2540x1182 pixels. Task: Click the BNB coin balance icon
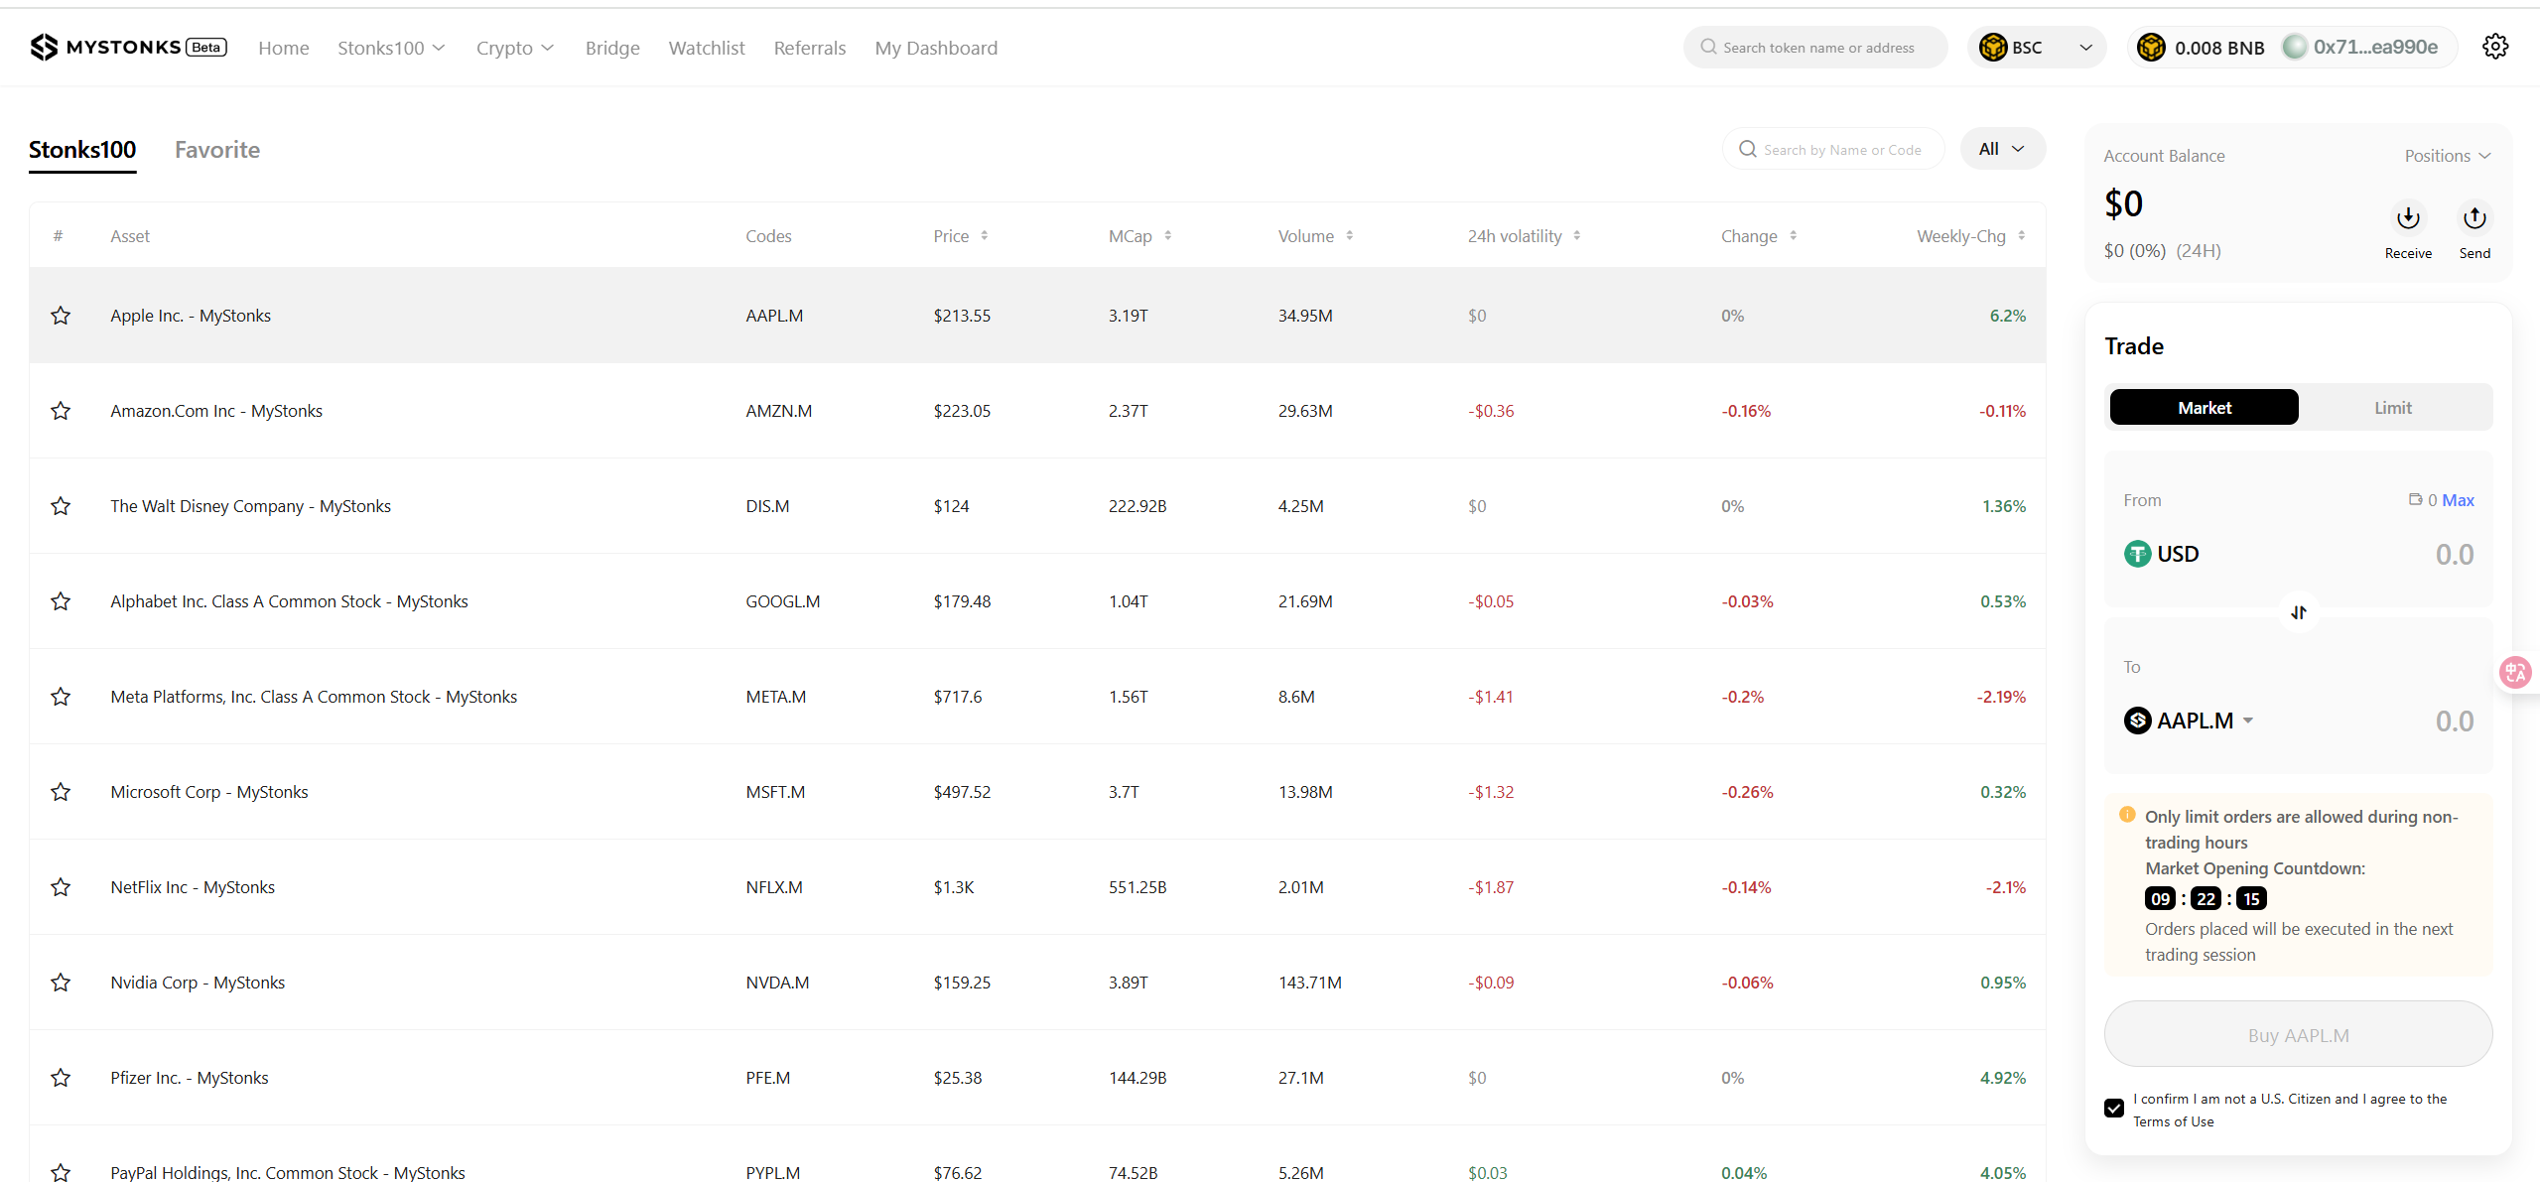[x=2151, y=47]
